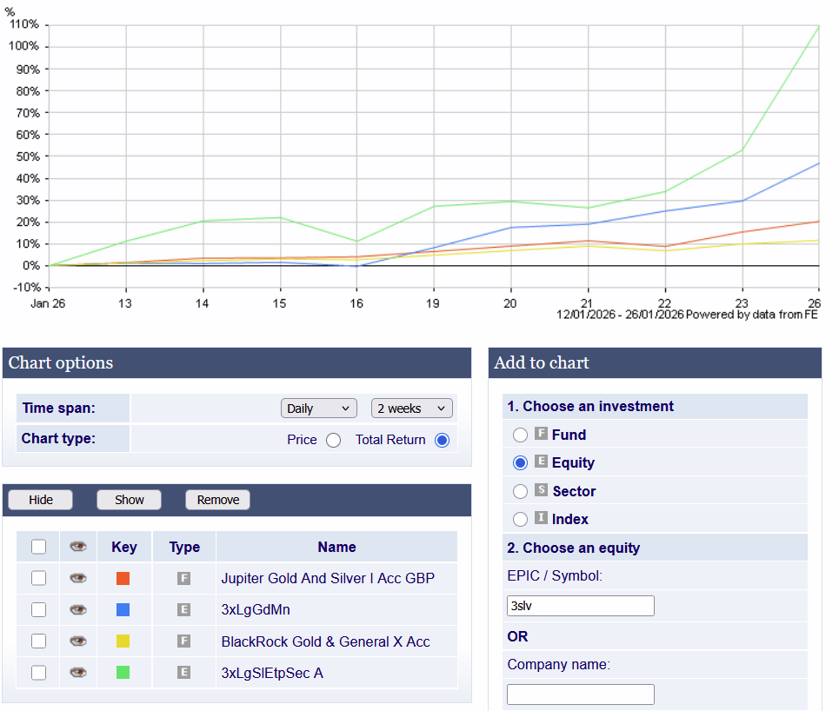Click the Company name input field
Image resolution: width=839 pixels, height=711 pixels.
(580, 694)
